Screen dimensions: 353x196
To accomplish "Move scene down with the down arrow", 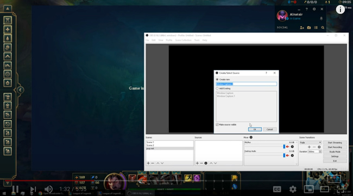I will coord(162,163).
